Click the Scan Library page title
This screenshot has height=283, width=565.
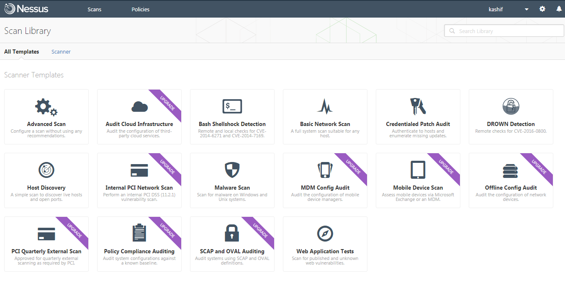(28, 31)
